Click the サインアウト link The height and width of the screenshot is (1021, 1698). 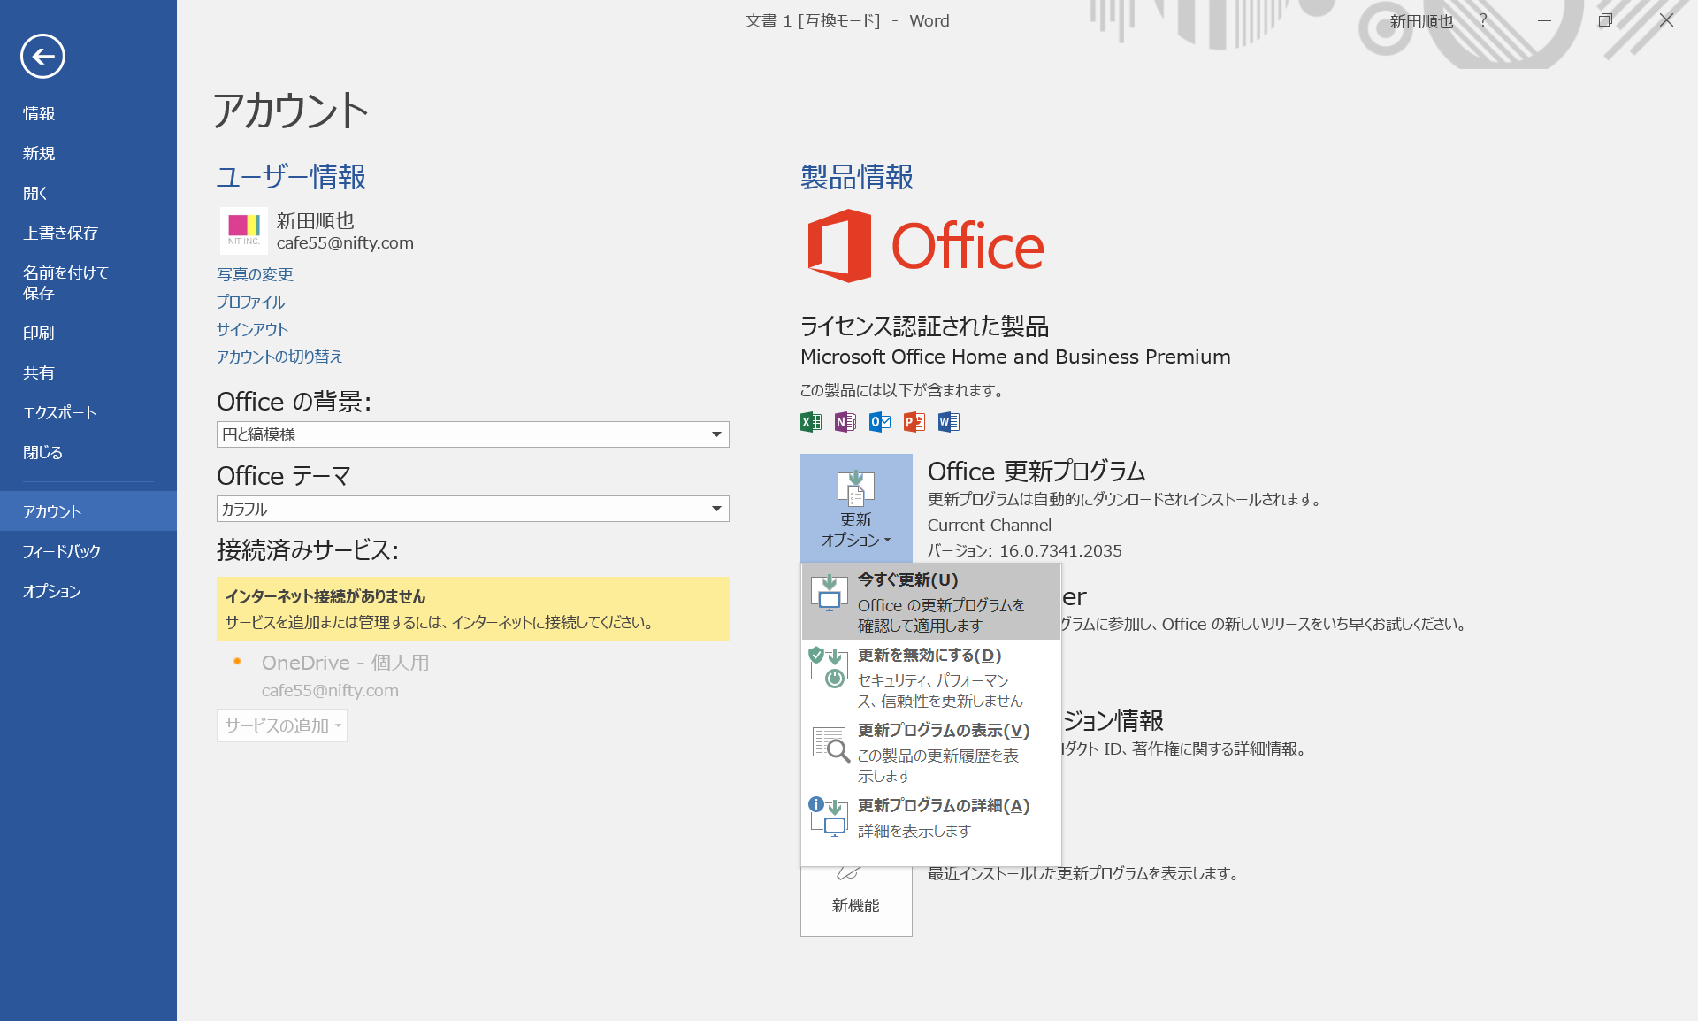pos(252,329)
